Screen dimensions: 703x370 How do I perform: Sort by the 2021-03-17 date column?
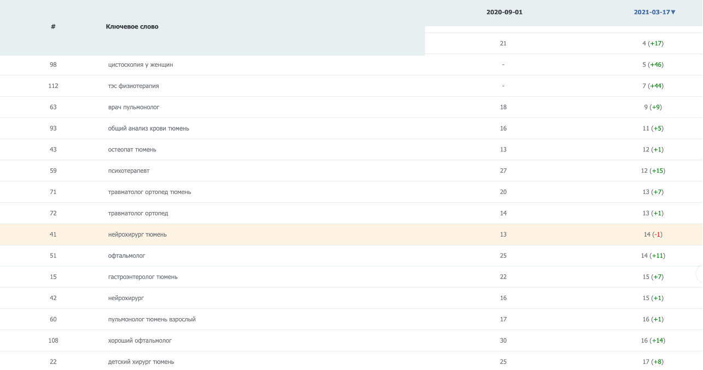tap(652, 12)
